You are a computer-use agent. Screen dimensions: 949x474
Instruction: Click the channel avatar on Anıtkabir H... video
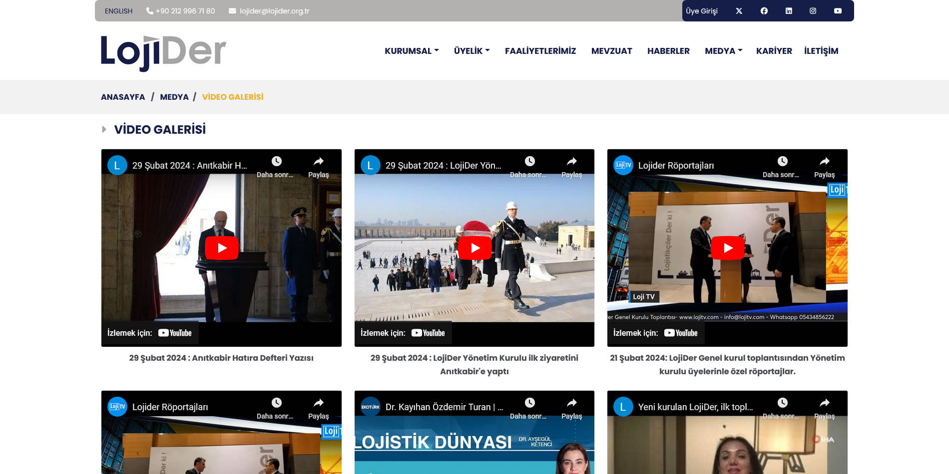117,165
